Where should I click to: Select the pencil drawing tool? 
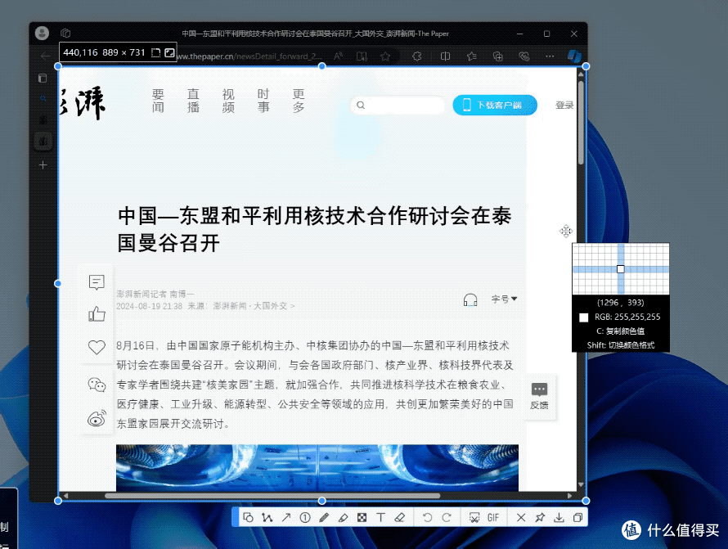324,517
